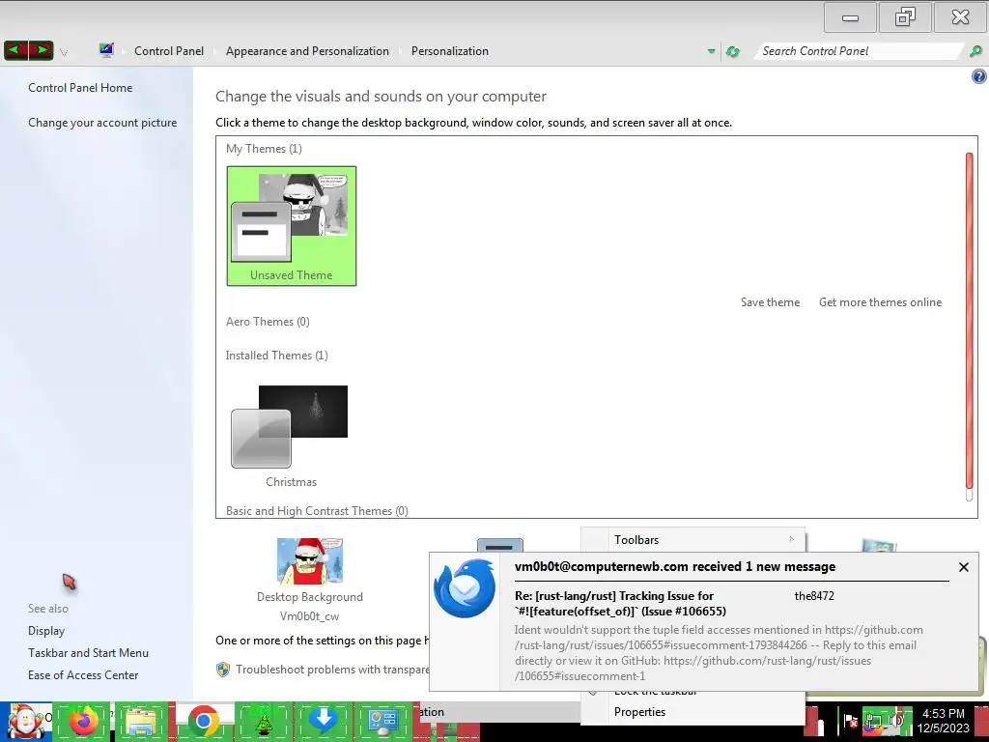
Task: Click the shield icon beside Troubleshoot
Action: point(223,670)
